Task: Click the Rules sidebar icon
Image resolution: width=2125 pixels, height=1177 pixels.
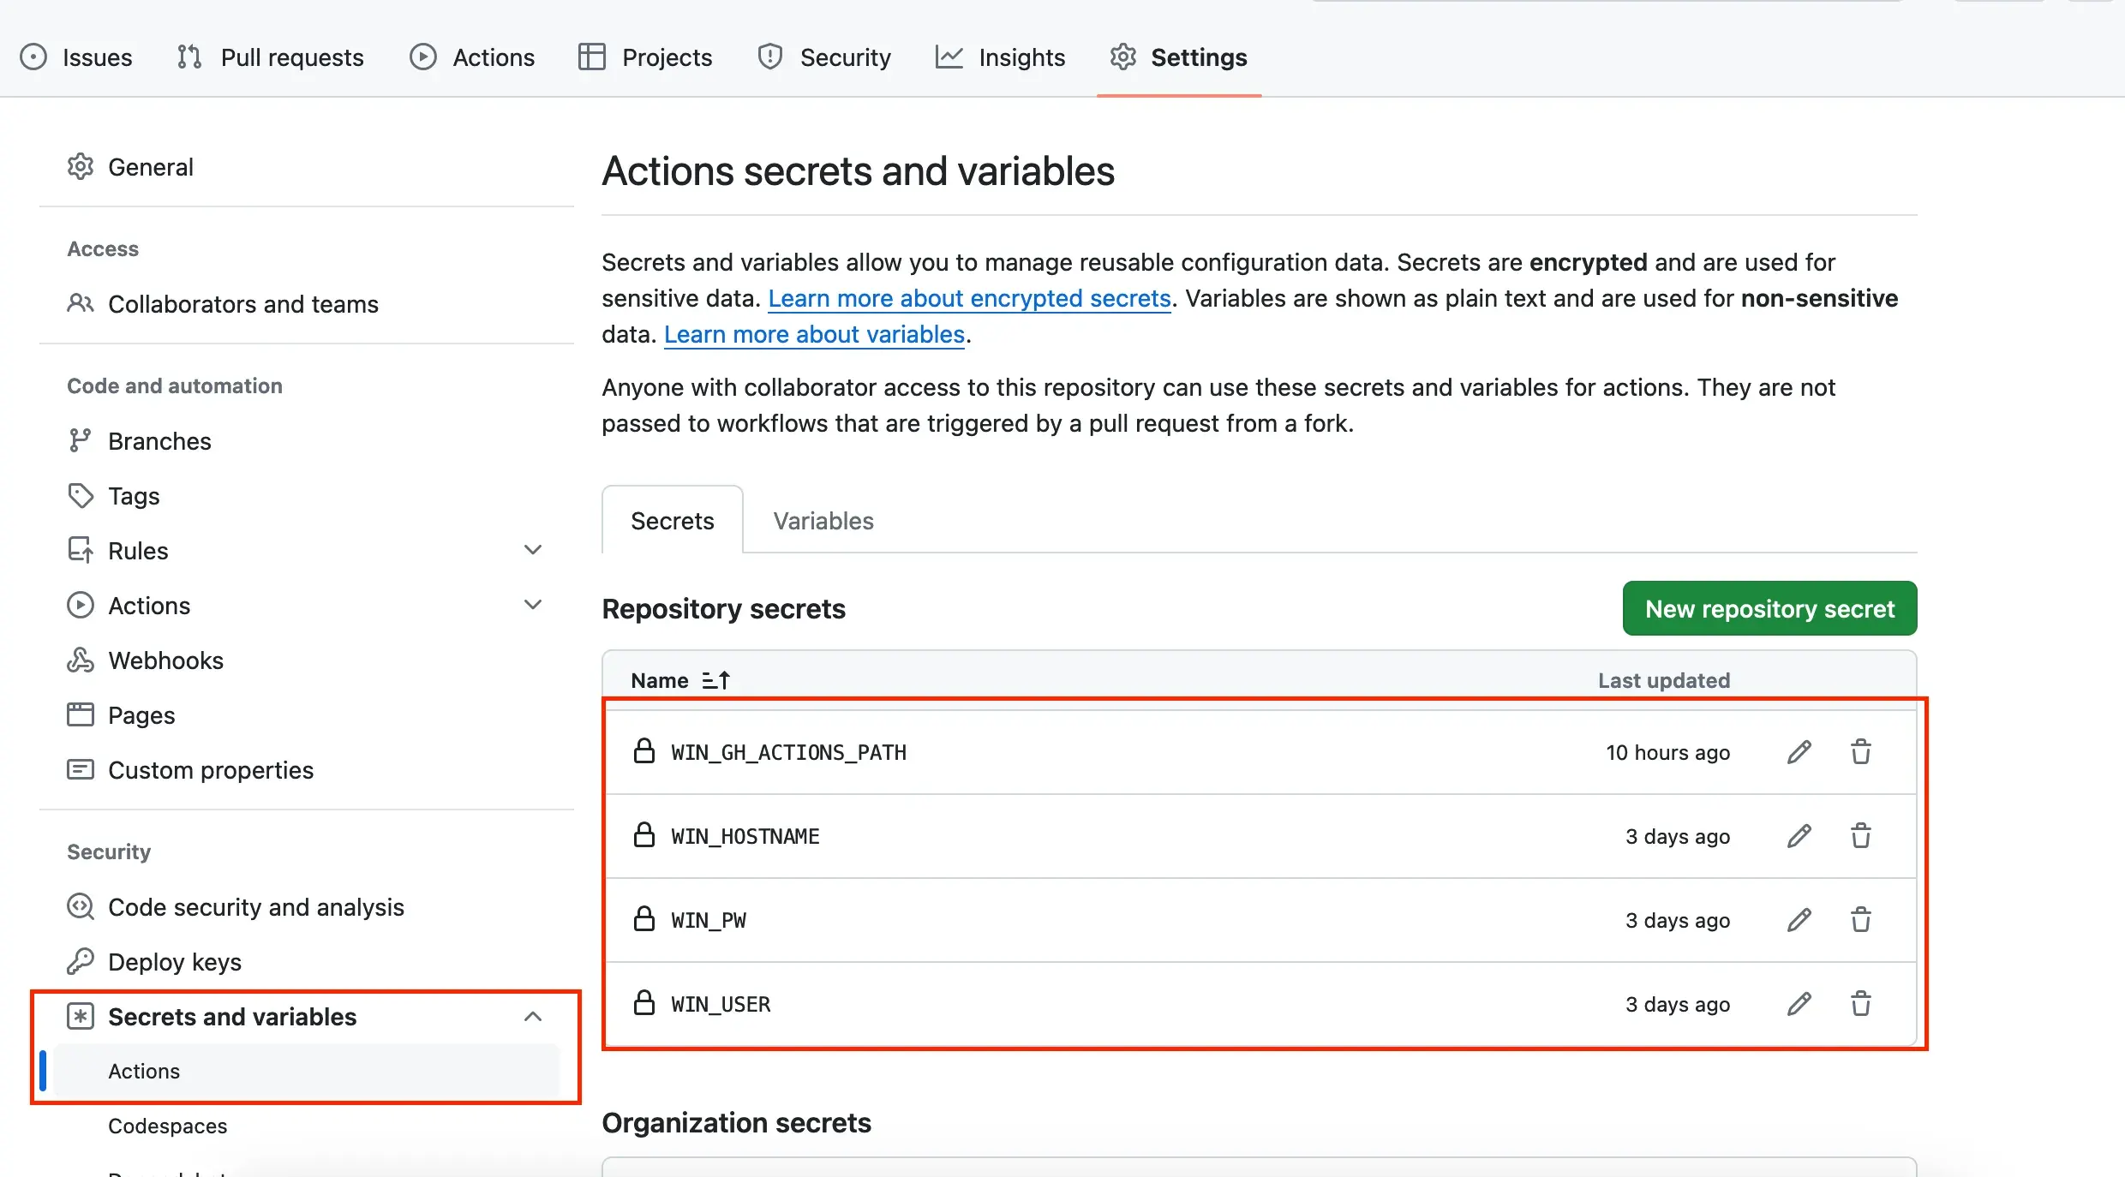Action: (81, 551)
